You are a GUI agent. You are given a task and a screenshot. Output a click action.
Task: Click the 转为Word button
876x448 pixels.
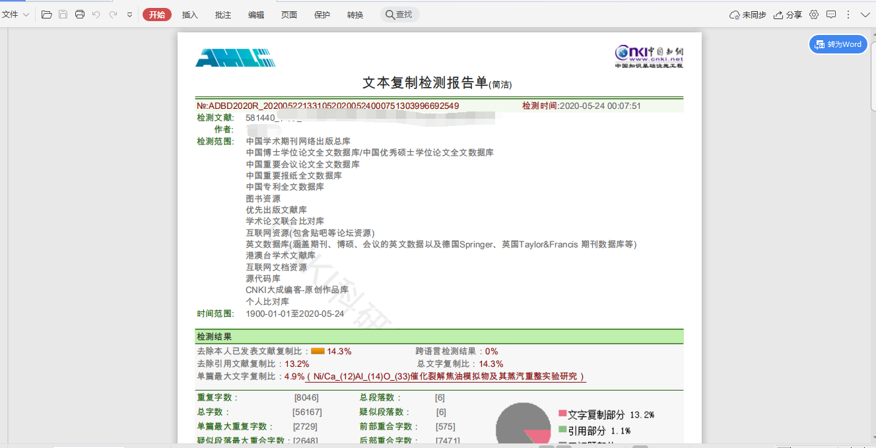(x=838, y=44)
